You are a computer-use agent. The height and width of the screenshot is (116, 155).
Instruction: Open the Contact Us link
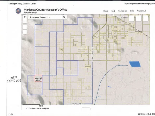click(122, 11)
